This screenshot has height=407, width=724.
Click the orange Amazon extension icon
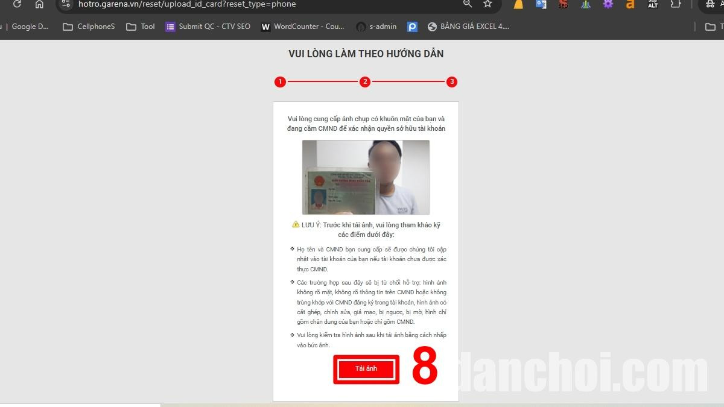coord(630,4)
